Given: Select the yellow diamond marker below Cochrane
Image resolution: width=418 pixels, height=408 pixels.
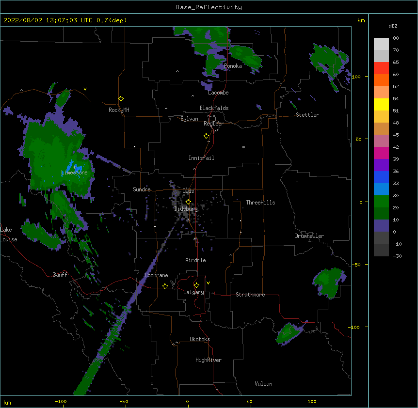Looking at the screenshot, I should [x=165, y=286].
